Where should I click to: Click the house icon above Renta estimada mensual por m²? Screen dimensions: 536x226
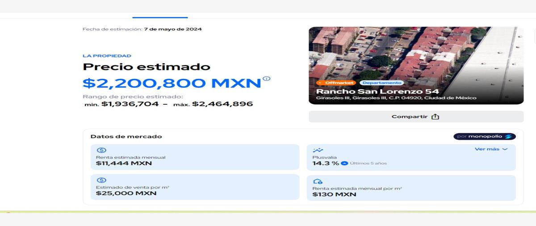coord(317,181)
